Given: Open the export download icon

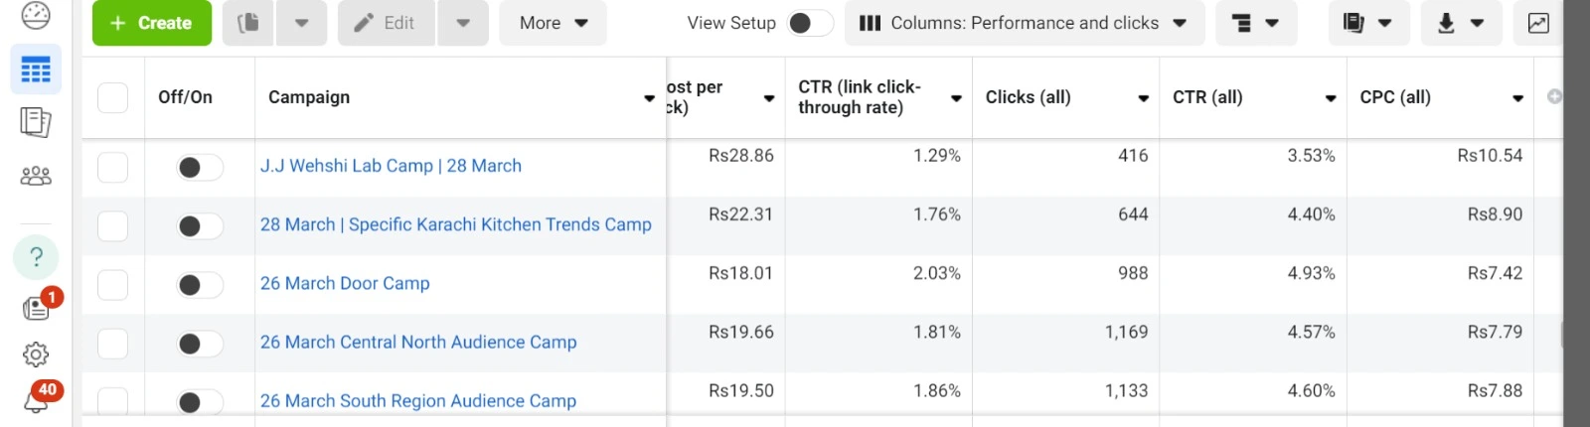Looking at the screenshot, I should [1460, 23].
